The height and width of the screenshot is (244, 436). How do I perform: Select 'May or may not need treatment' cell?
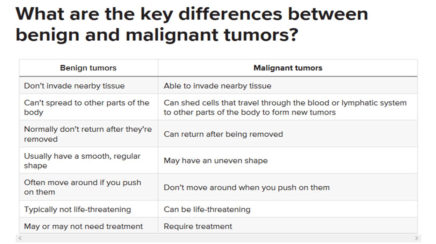(x=89, y=226)
